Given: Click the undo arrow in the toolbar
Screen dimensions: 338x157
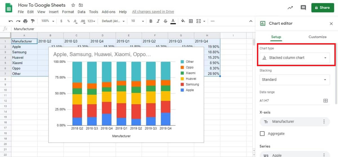Looking at the screenshot, I should [x=11, y=21].
